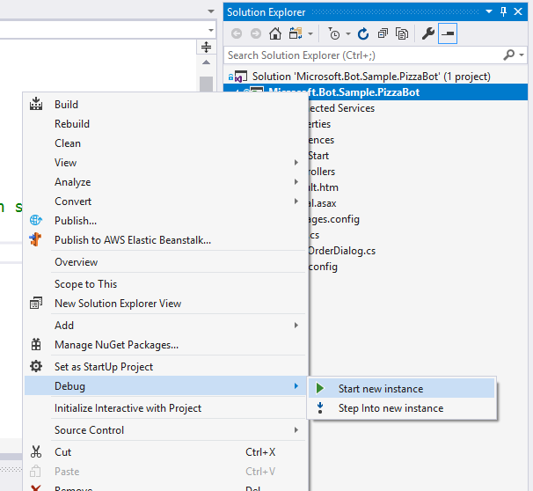Click the Collapse All icon
Screen dimensions: 533x491
383,33
